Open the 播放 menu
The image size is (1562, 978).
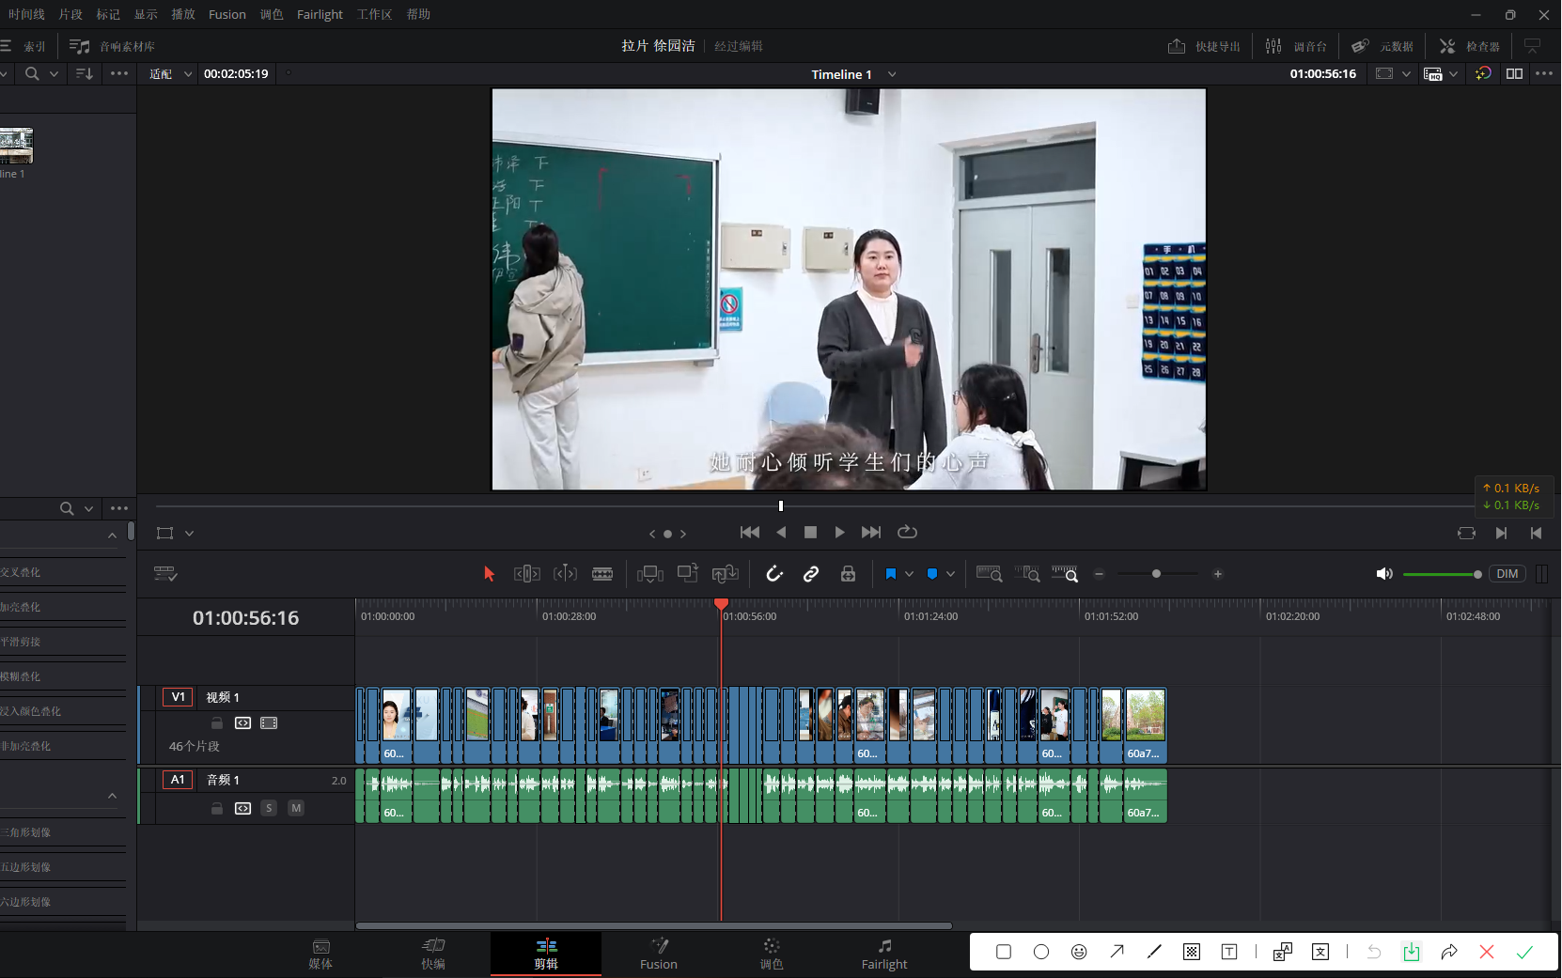tap(183, 14)
